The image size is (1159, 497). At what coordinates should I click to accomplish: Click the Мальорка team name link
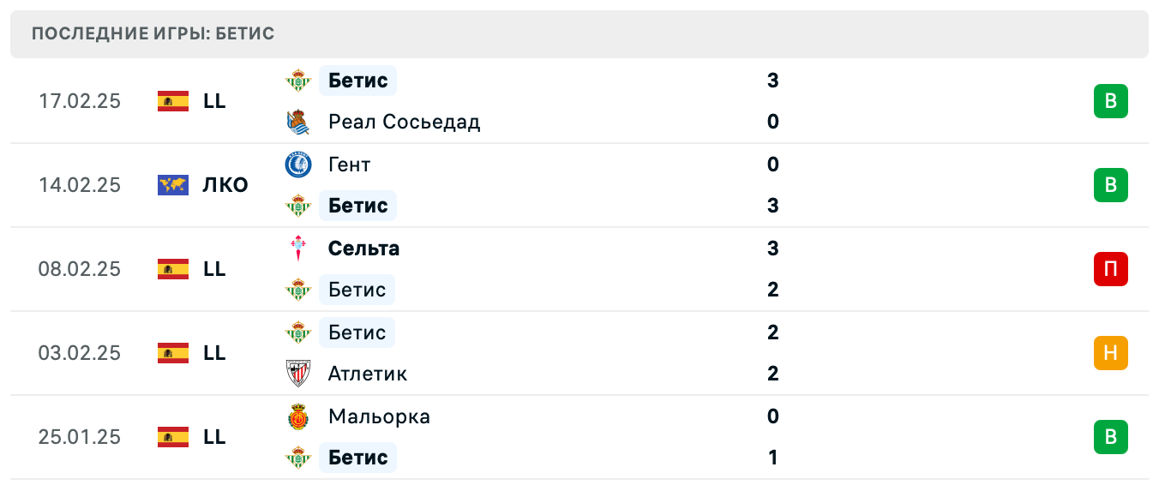tap(379, 416)
